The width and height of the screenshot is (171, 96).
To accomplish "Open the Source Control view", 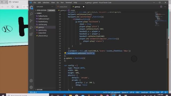I will point(31,21).
